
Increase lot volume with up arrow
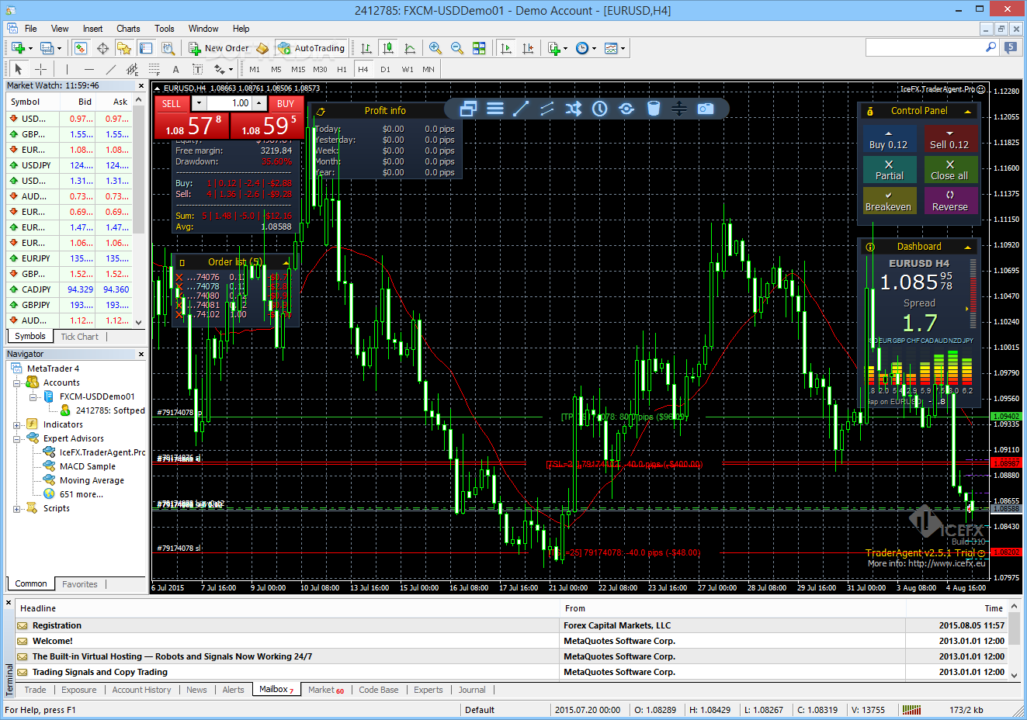tap(259, 103)
